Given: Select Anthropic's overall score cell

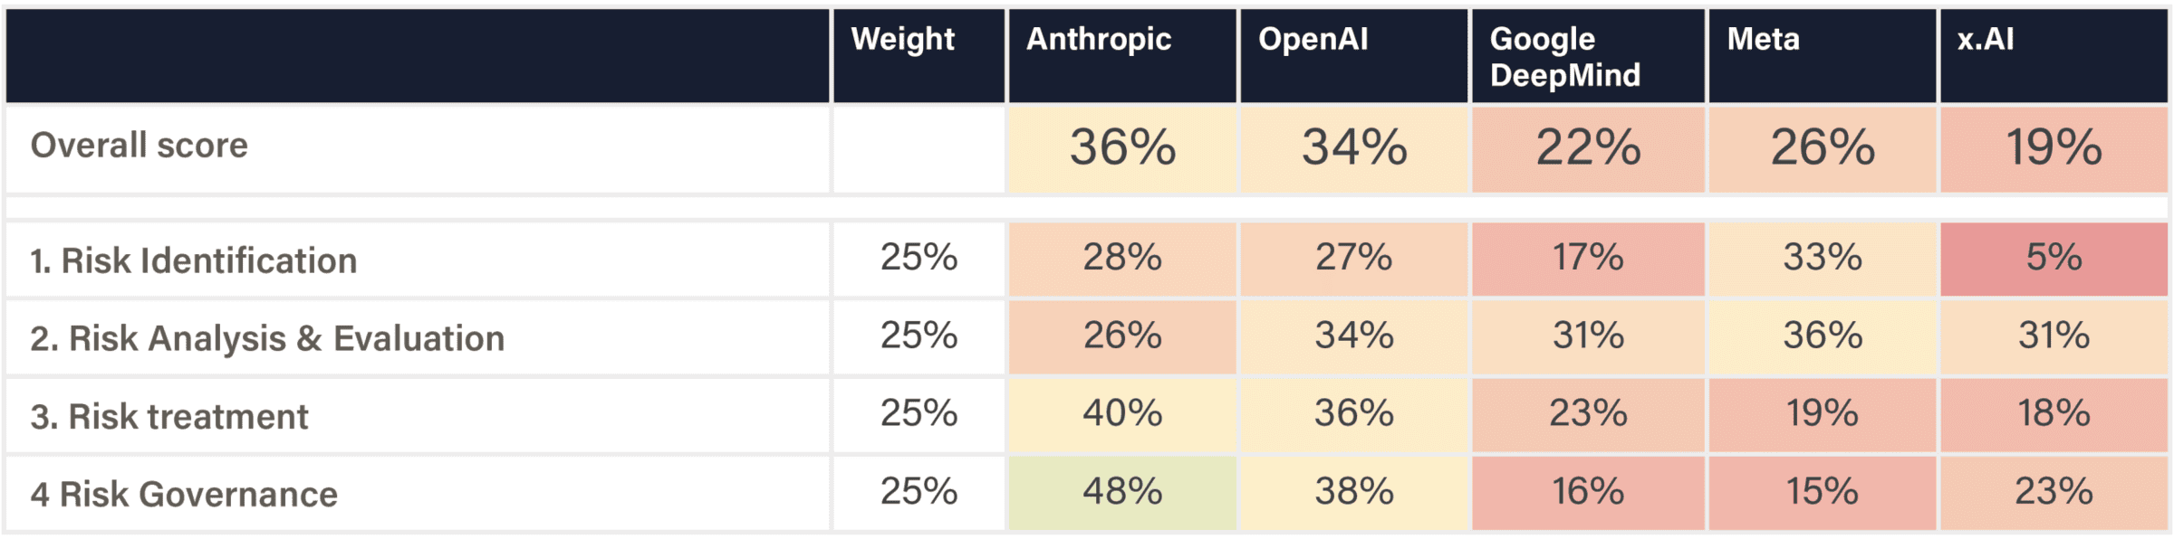Looking at the screenshot, I should click(x=1122, y=147).
